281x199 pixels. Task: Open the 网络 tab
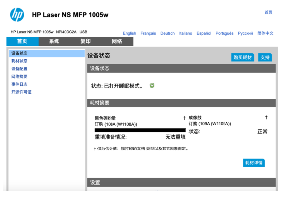117,41
